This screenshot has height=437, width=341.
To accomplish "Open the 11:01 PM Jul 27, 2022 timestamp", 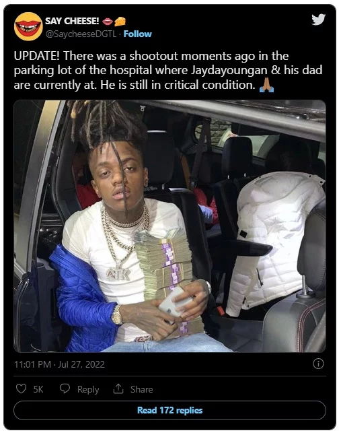I will (x=59, y=364).
